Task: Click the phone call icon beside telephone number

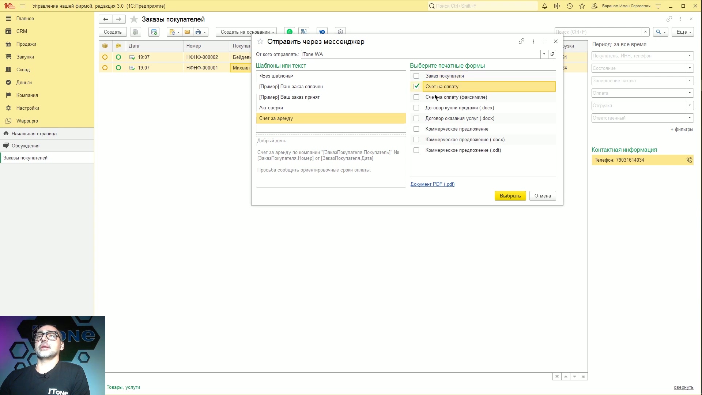Action: click(x=689, y=160)
